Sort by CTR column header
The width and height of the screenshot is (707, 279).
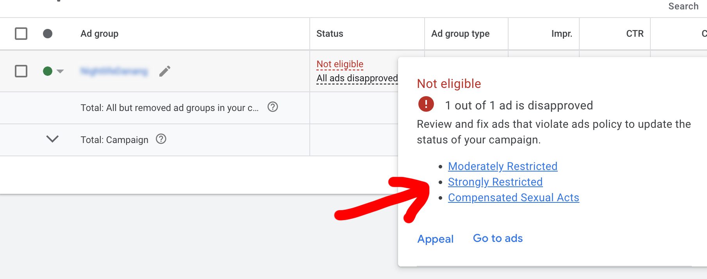635,34
